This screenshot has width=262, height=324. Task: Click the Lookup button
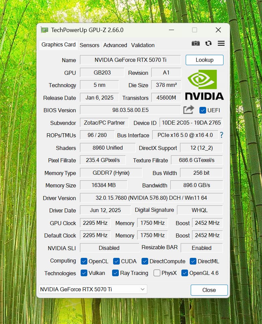pos(204,60)
